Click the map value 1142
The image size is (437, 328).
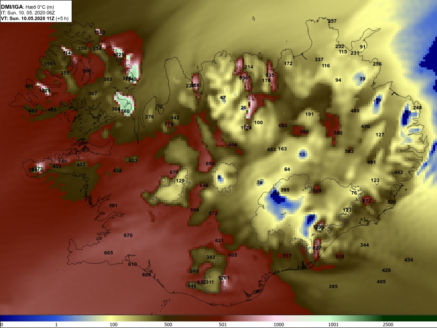coord(68,53)
